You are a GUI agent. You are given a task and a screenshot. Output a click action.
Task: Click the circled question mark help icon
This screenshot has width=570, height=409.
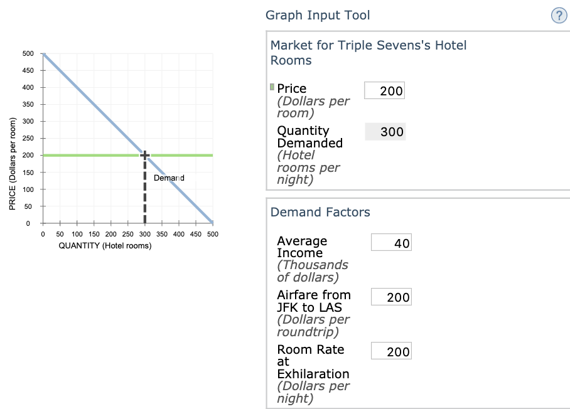tap(558, 15)
